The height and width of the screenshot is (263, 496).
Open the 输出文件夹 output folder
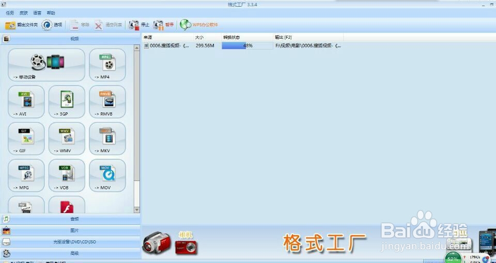coord(21,25)
